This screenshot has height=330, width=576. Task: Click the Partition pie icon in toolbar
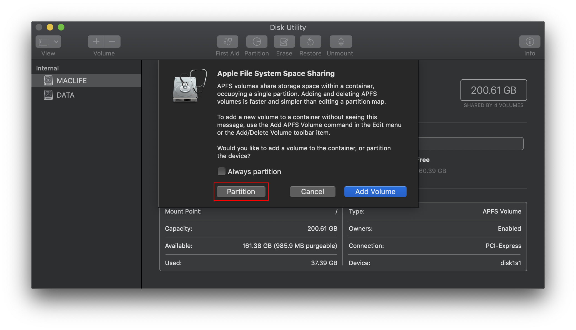[x=257, y=42]
